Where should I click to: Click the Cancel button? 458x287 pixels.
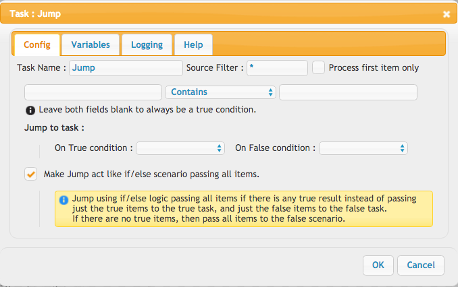421,265
